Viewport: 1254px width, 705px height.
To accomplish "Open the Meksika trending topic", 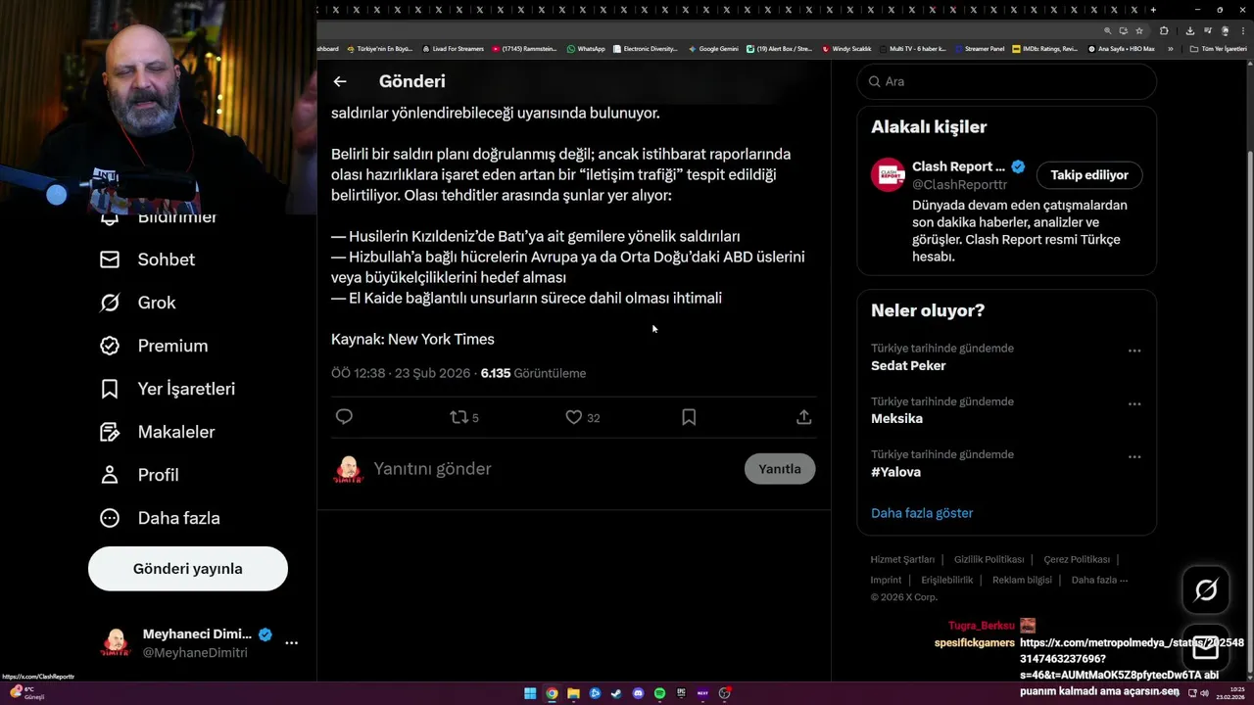I will point(896,418).
